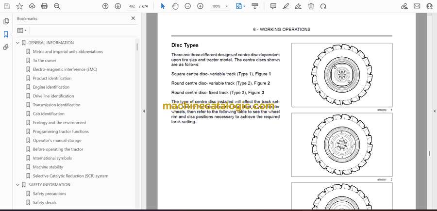
Task: Click the star bookmark icon in toolbar
Action: [x=19, y=6]
